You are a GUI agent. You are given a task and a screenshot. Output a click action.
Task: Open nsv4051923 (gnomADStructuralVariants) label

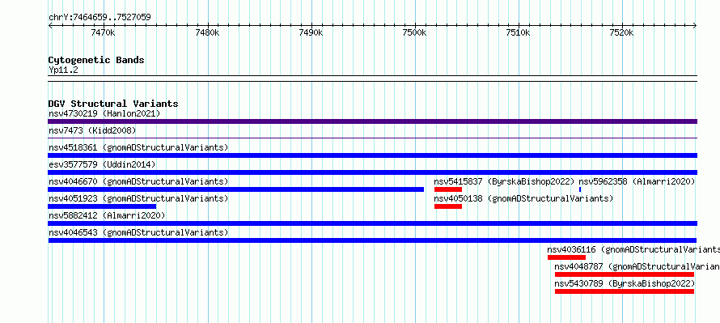point(138,198)
